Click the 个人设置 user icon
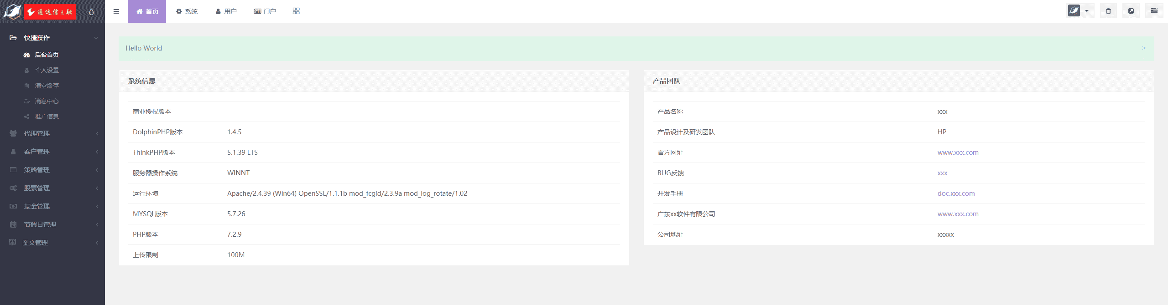1168x305 pixels. [26, 70]
